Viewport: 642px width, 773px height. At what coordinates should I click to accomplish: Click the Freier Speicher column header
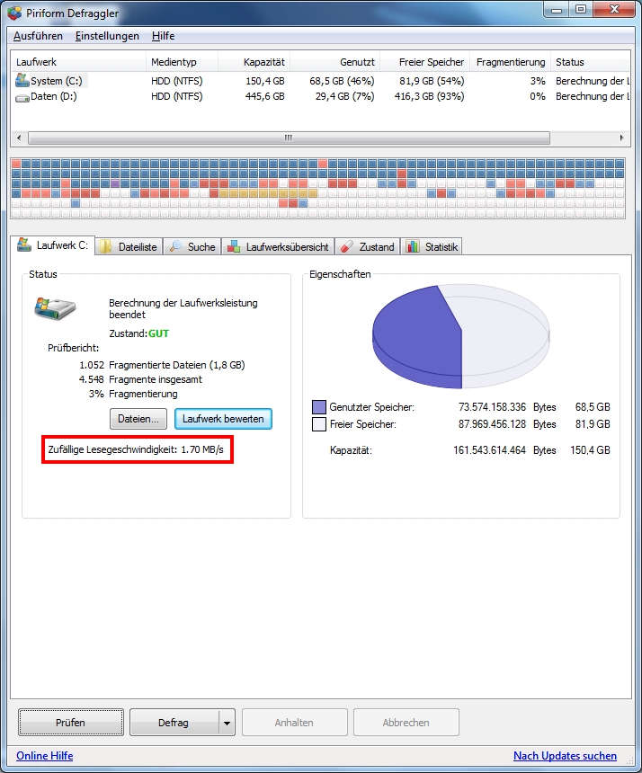coord(424,62)
